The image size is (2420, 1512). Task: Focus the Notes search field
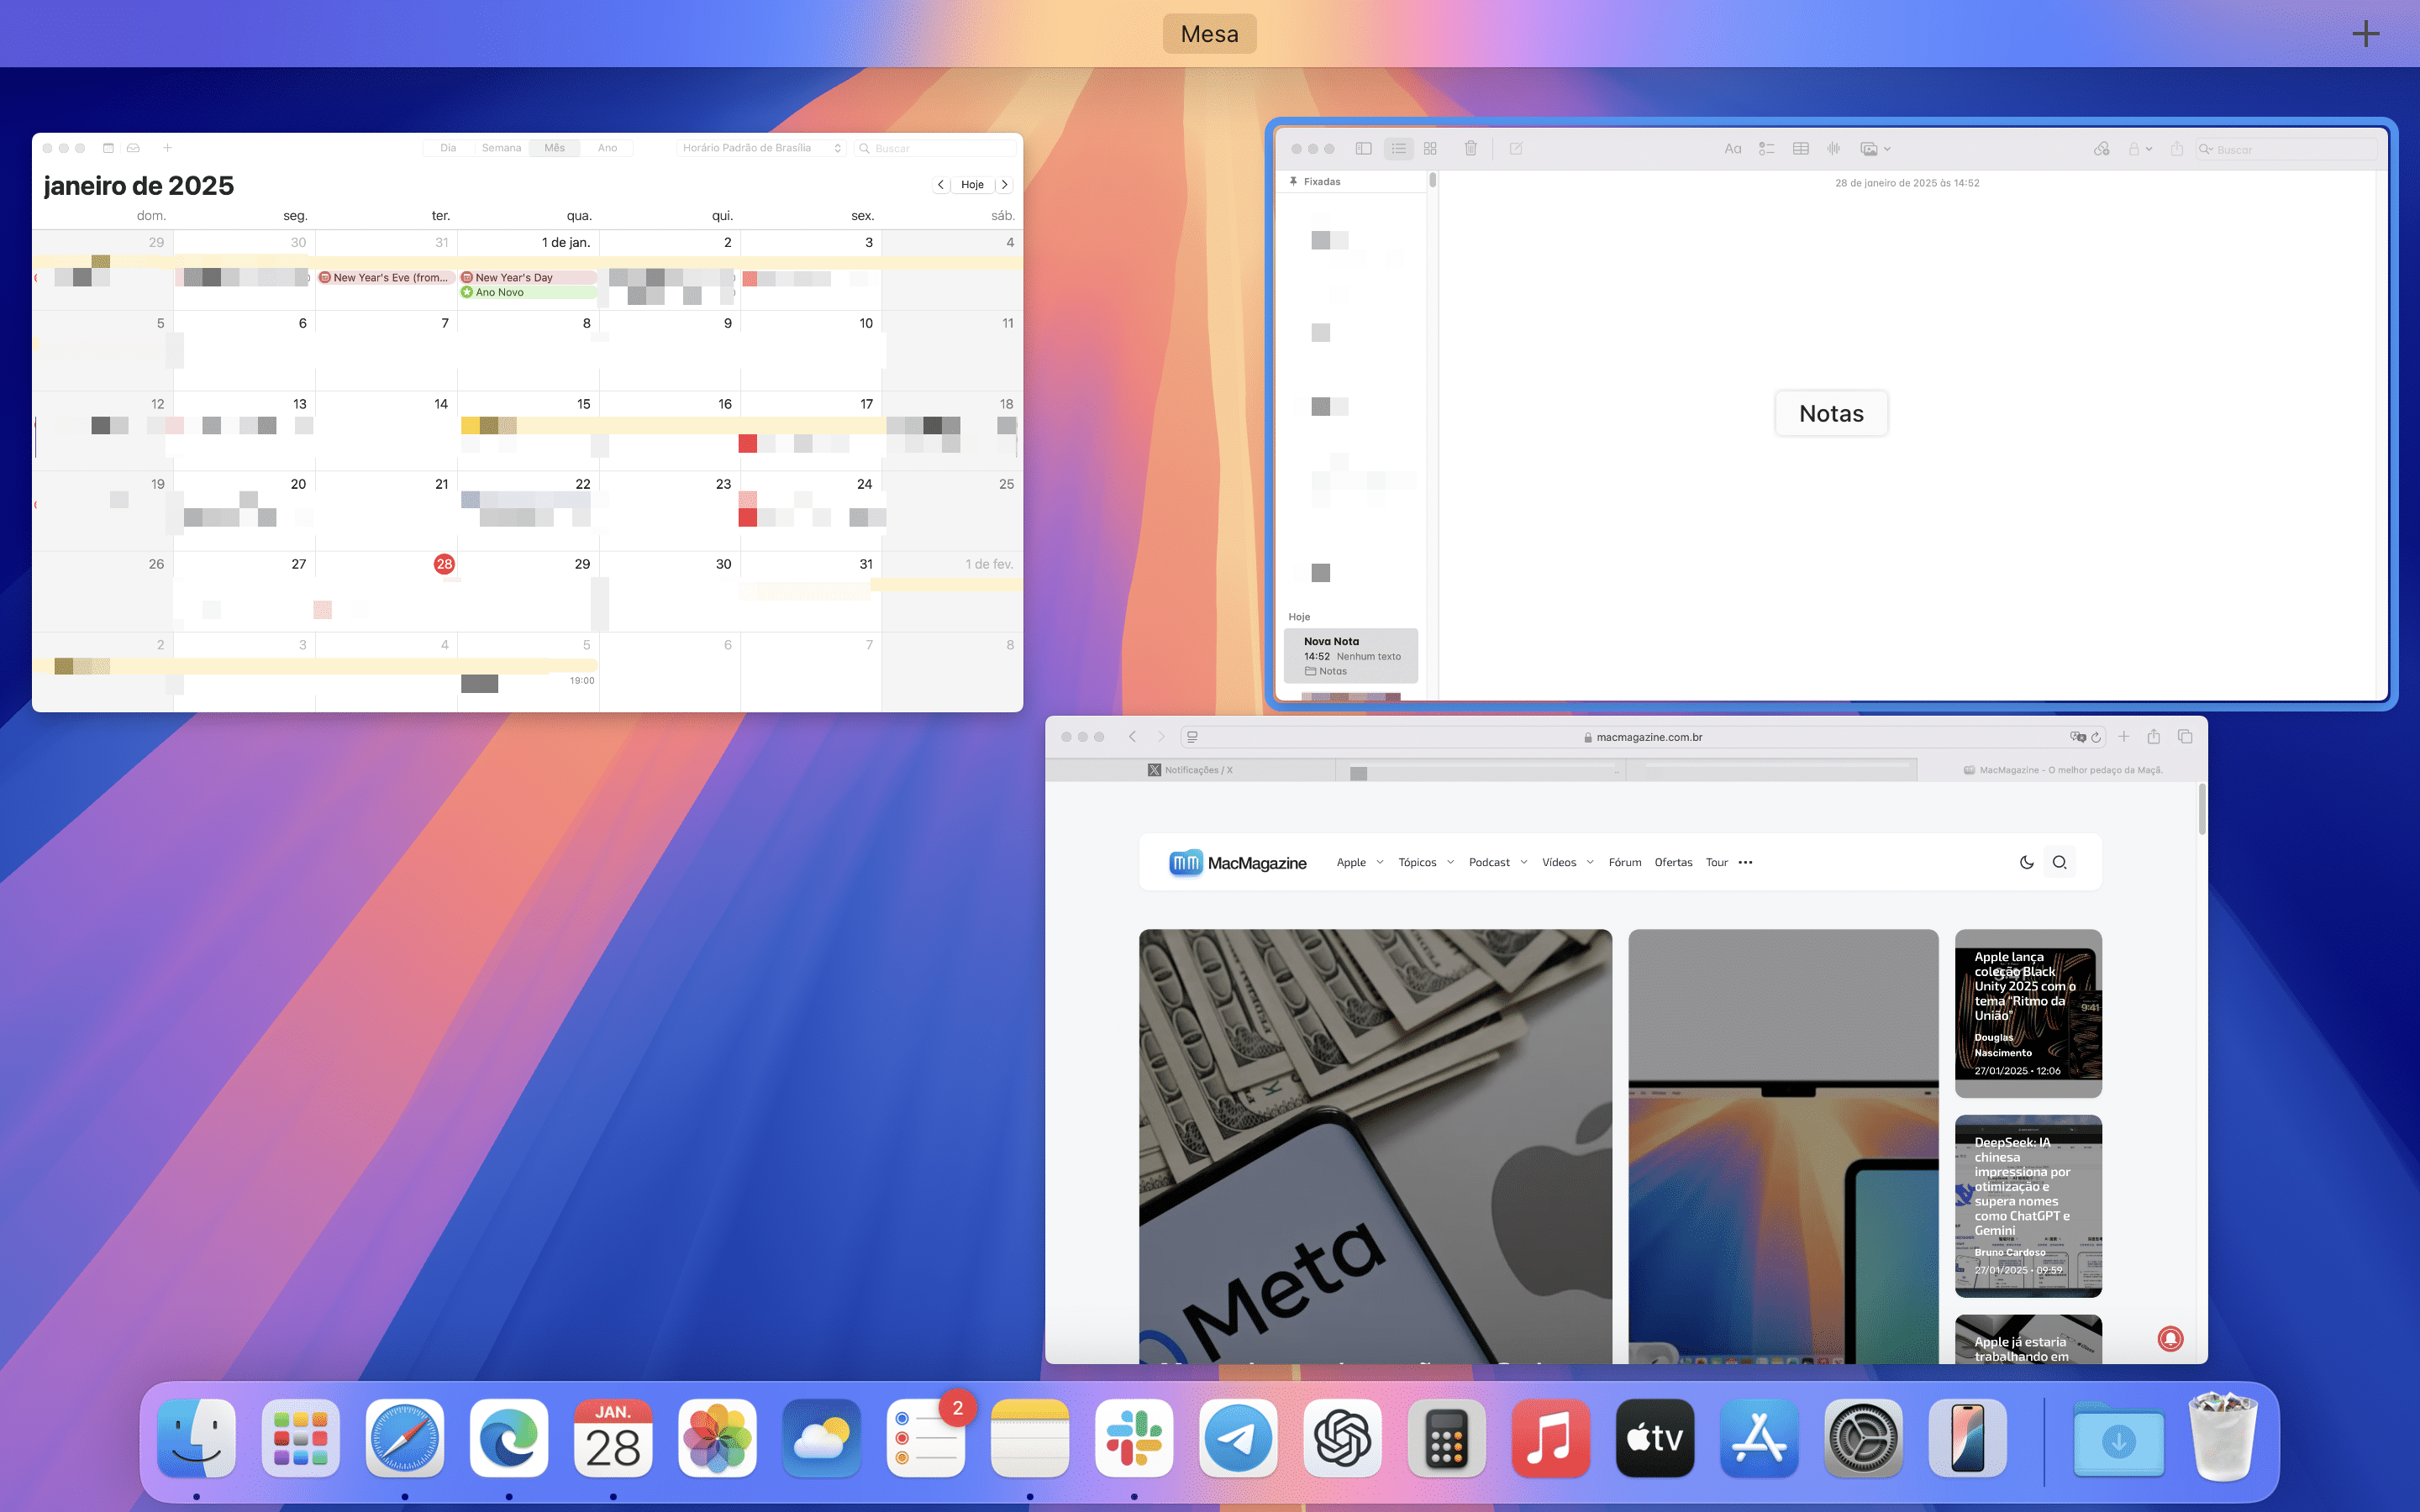[2286, 149]
